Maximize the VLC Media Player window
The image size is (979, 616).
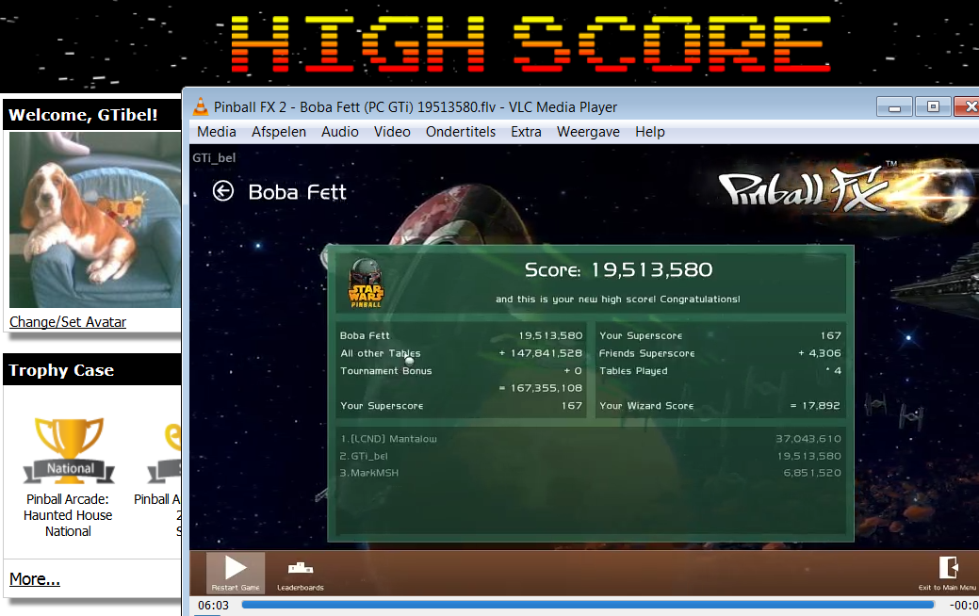tap(933, 107)
